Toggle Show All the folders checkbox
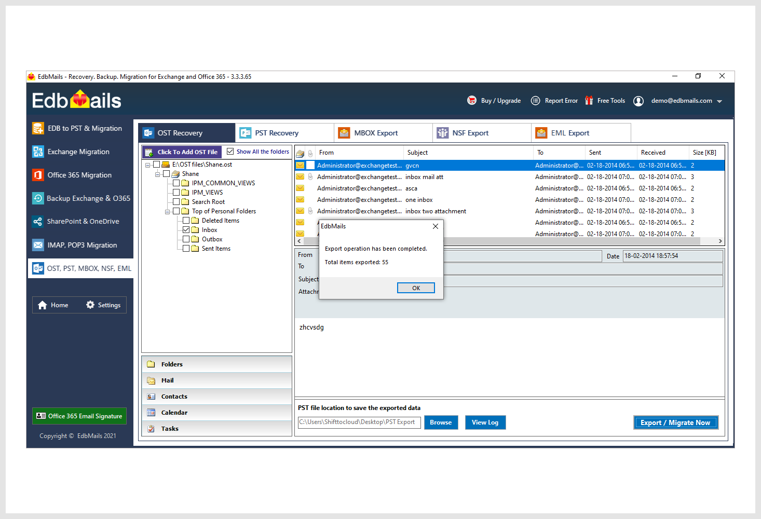The height and width of the screenshot is (519, 761). click(x=230, y=152)
